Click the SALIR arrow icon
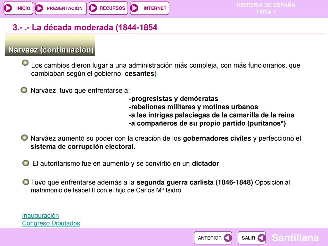The width and height of the screenshot is (328, 246). coord(261,238)
